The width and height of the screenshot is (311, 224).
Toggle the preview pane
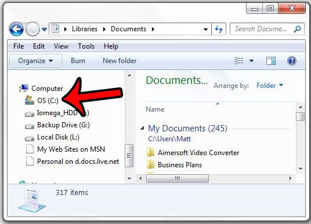pyautogui.click(x=271, y=61)
